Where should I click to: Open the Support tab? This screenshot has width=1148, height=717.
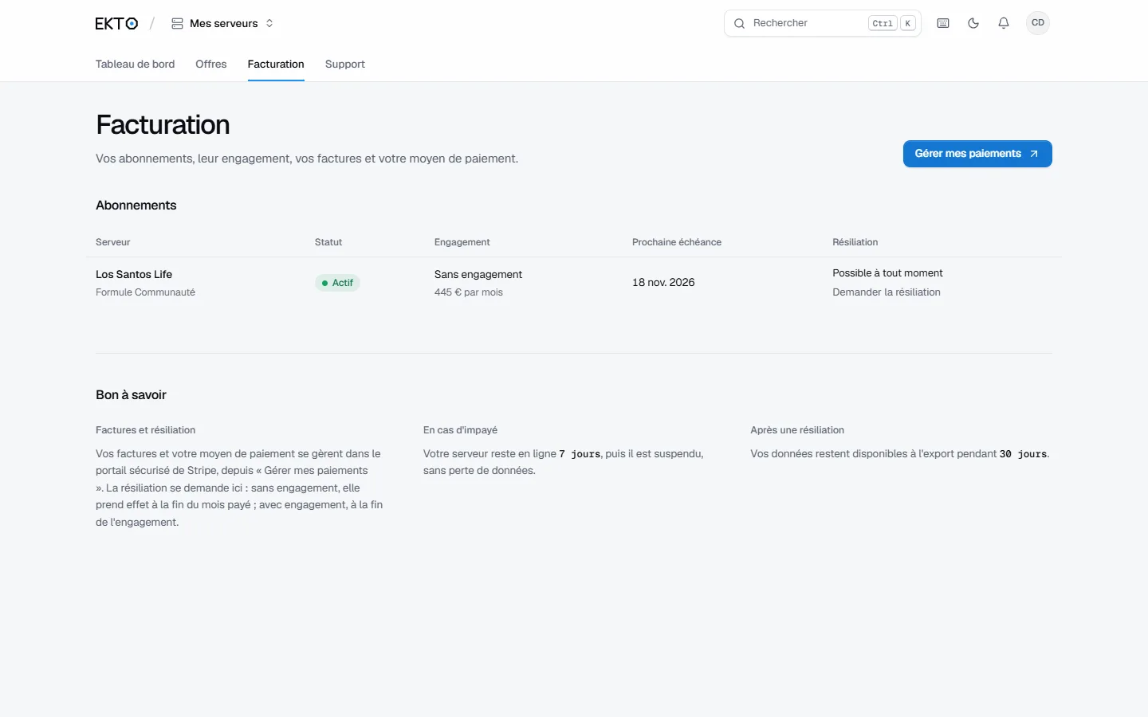tap(344, 65)
